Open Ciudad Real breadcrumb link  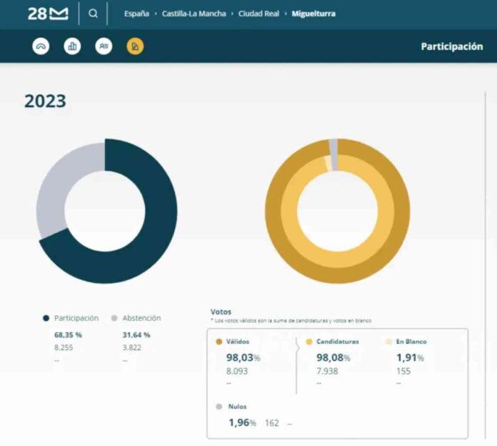click(x=258, y=14)
